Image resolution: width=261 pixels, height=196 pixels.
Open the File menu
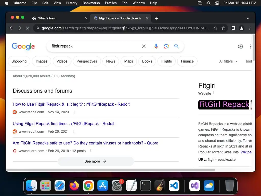pyautogui.click(x=34, y=3)
